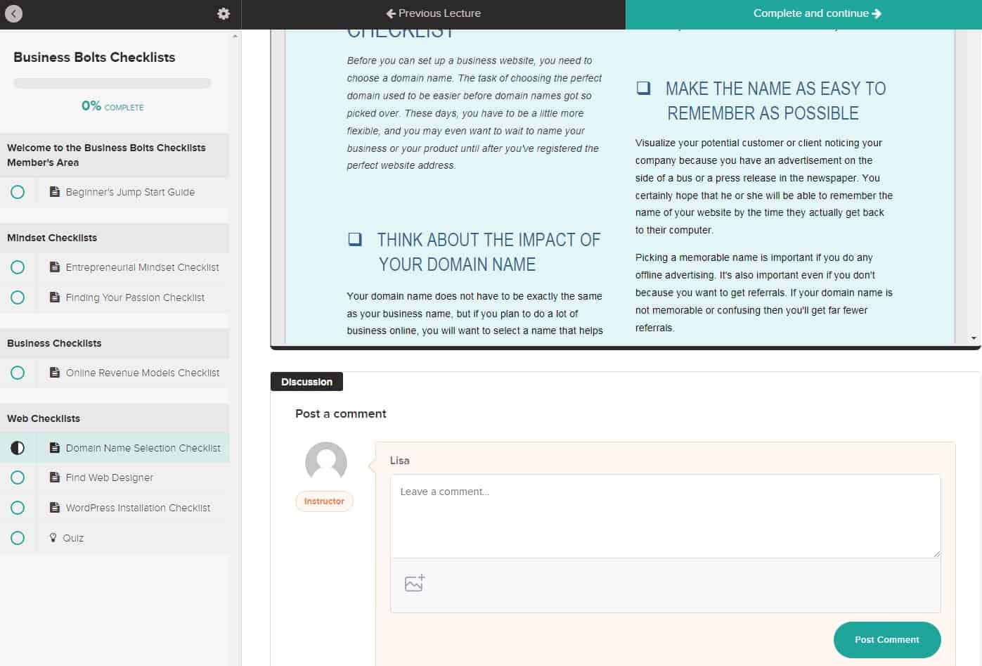
Task: Submit with the Post Comment button
Action: (x=886, y=640)
